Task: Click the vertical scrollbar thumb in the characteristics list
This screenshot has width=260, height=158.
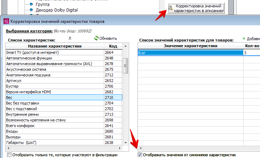Action: click(x=126, y=66)
